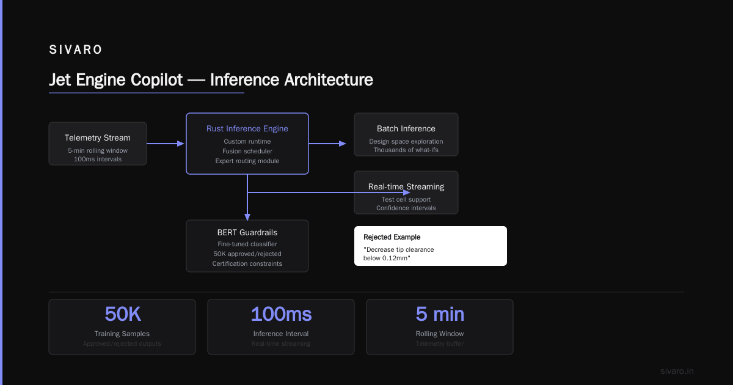Viewport: 733px width, 385px height.
Task: Select the Rust Inference Engine node
Action: [x=247, y=144]
